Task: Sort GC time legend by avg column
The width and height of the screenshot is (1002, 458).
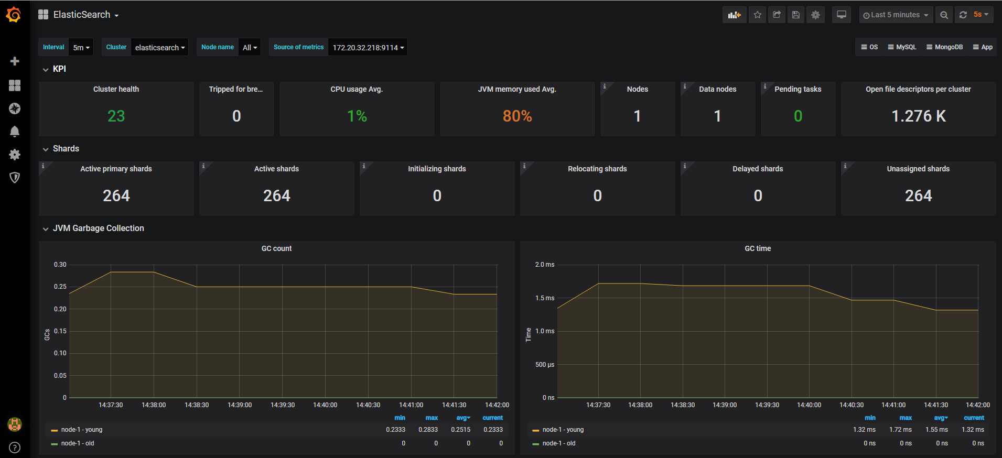Action: pyautogui.click(x=941, y=418)
